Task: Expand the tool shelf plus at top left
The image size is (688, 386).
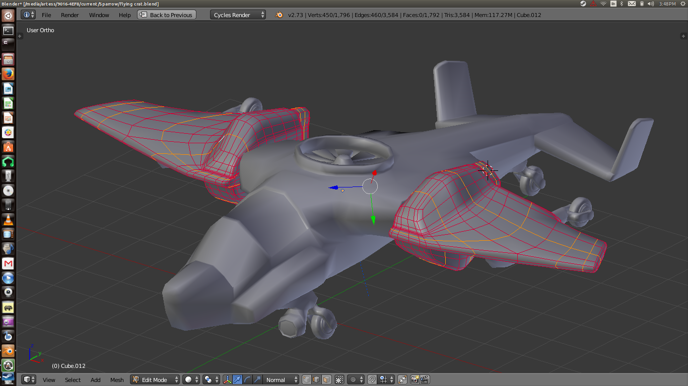Action: point(20,36)
